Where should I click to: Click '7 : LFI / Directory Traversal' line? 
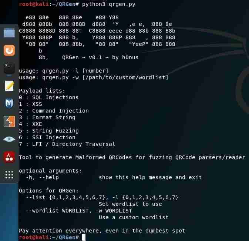point(67,144)
